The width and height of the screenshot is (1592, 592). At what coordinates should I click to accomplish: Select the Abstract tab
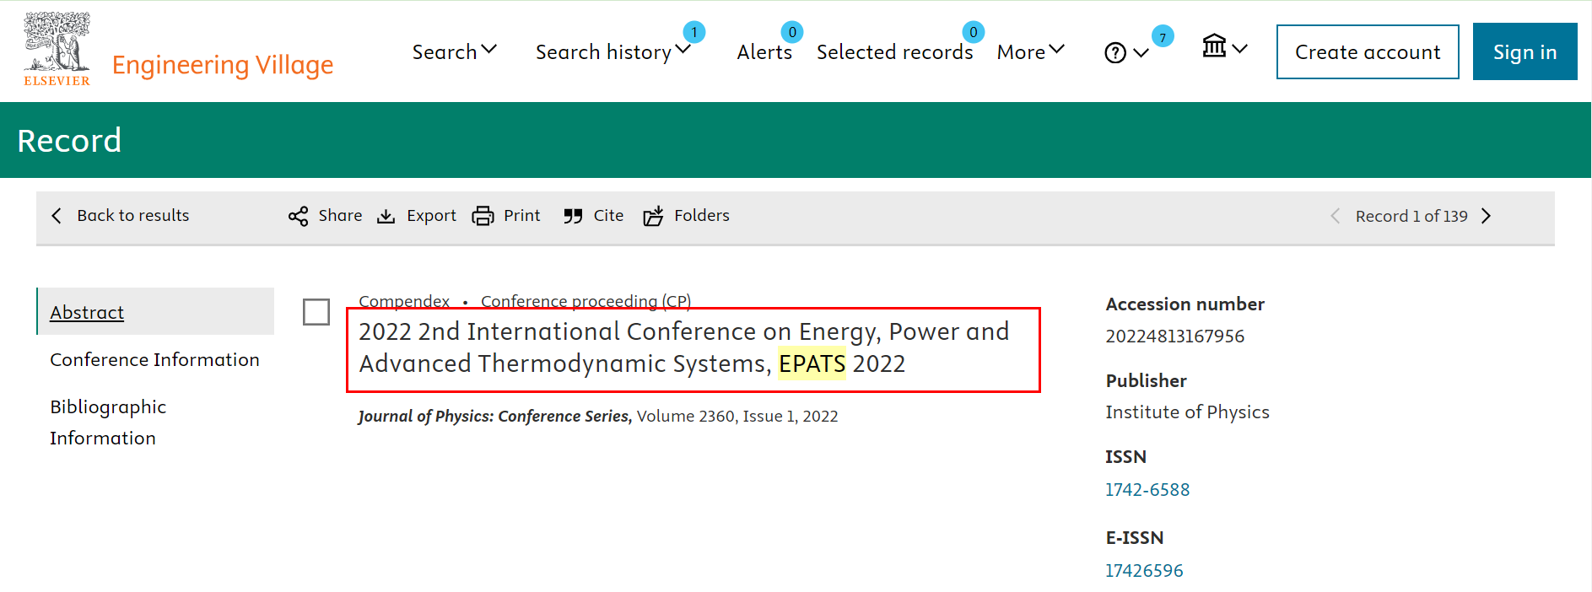(156, 312)
